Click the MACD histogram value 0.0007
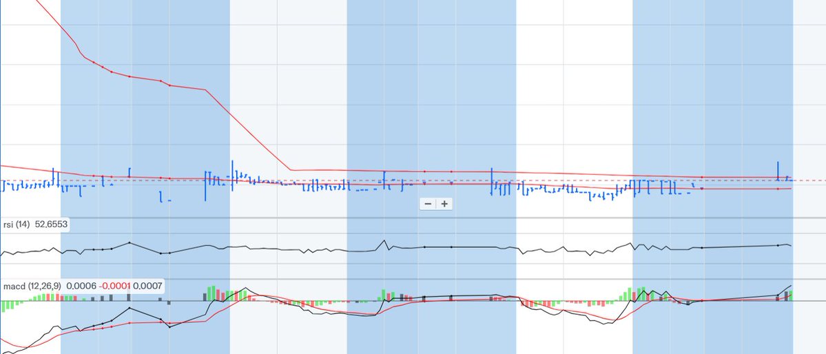The width and height of the screenshot is (826, 354). pos(147,286)
